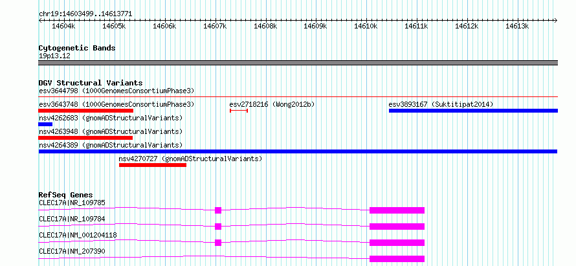
Task: Open the nsv4264389 variant label
Action: [x=111, y=145]
